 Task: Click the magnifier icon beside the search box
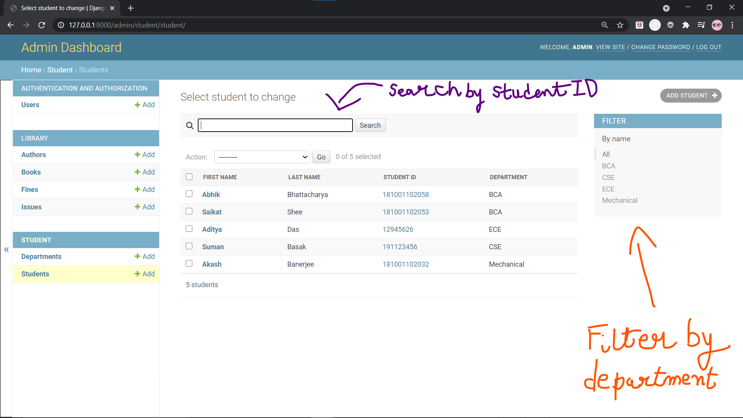pyautogui.click(x=190, y=125)
